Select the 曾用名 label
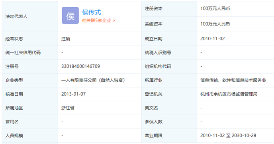This screenshot has height=144, width=274. click(12, 122)
